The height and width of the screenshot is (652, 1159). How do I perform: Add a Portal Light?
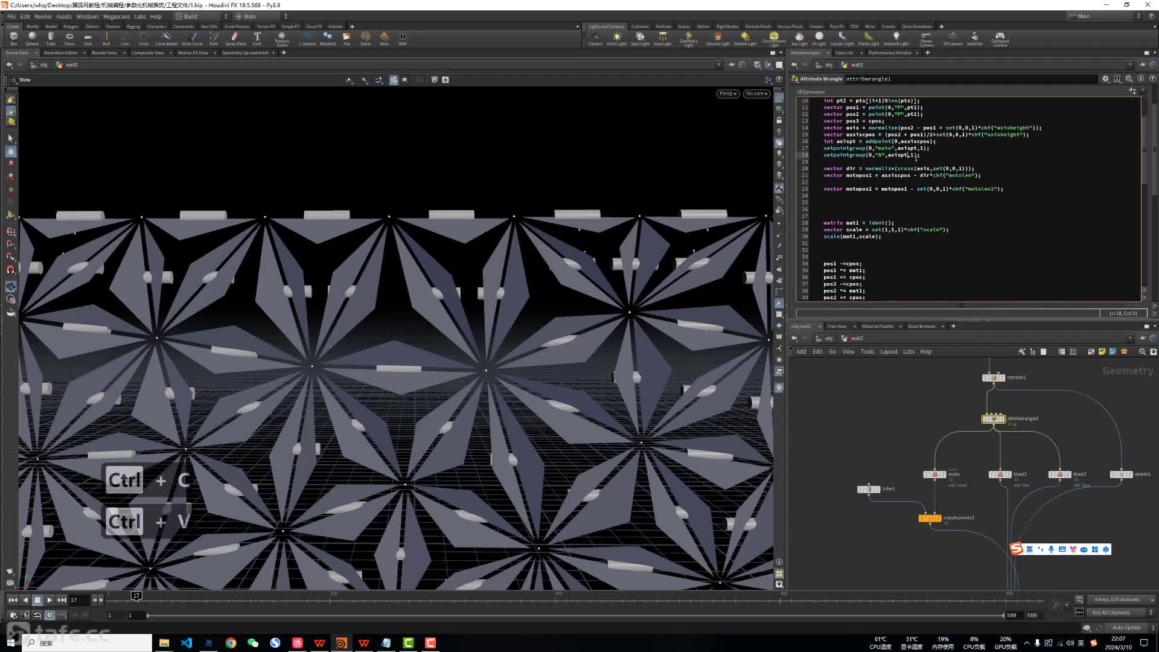869,39
